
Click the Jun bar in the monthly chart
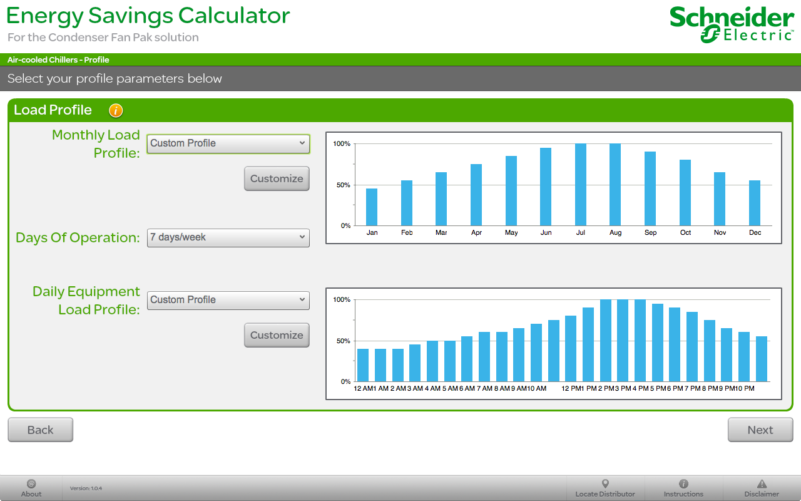546,187
